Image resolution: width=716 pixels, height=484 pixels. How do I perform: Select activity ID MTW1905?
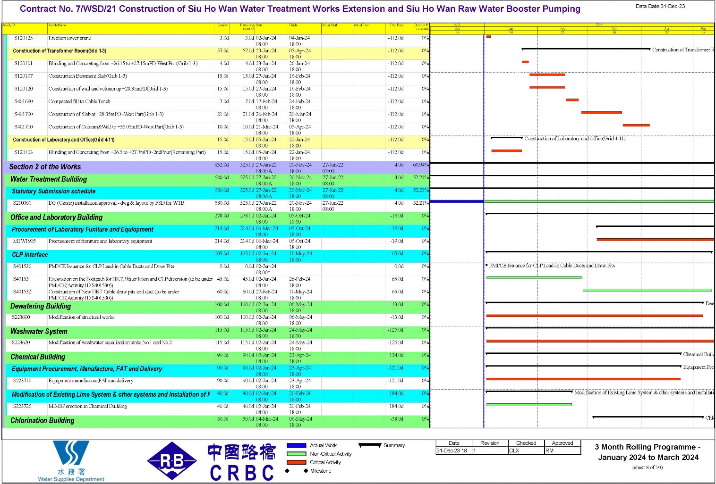click(x=24, y=241)
